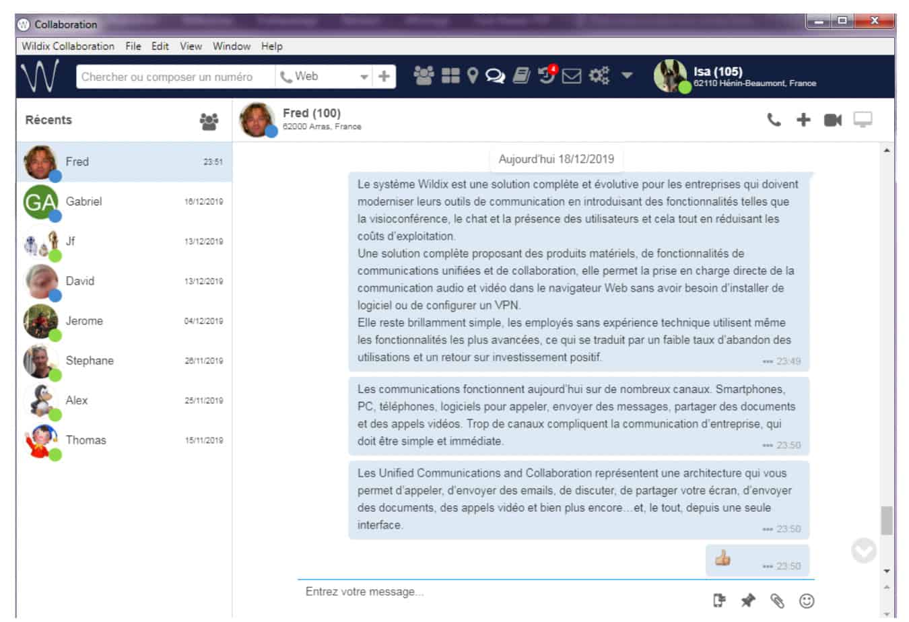Click the 'Entrez votre message...' input box

pyautogui.click(x=505, y=592)
